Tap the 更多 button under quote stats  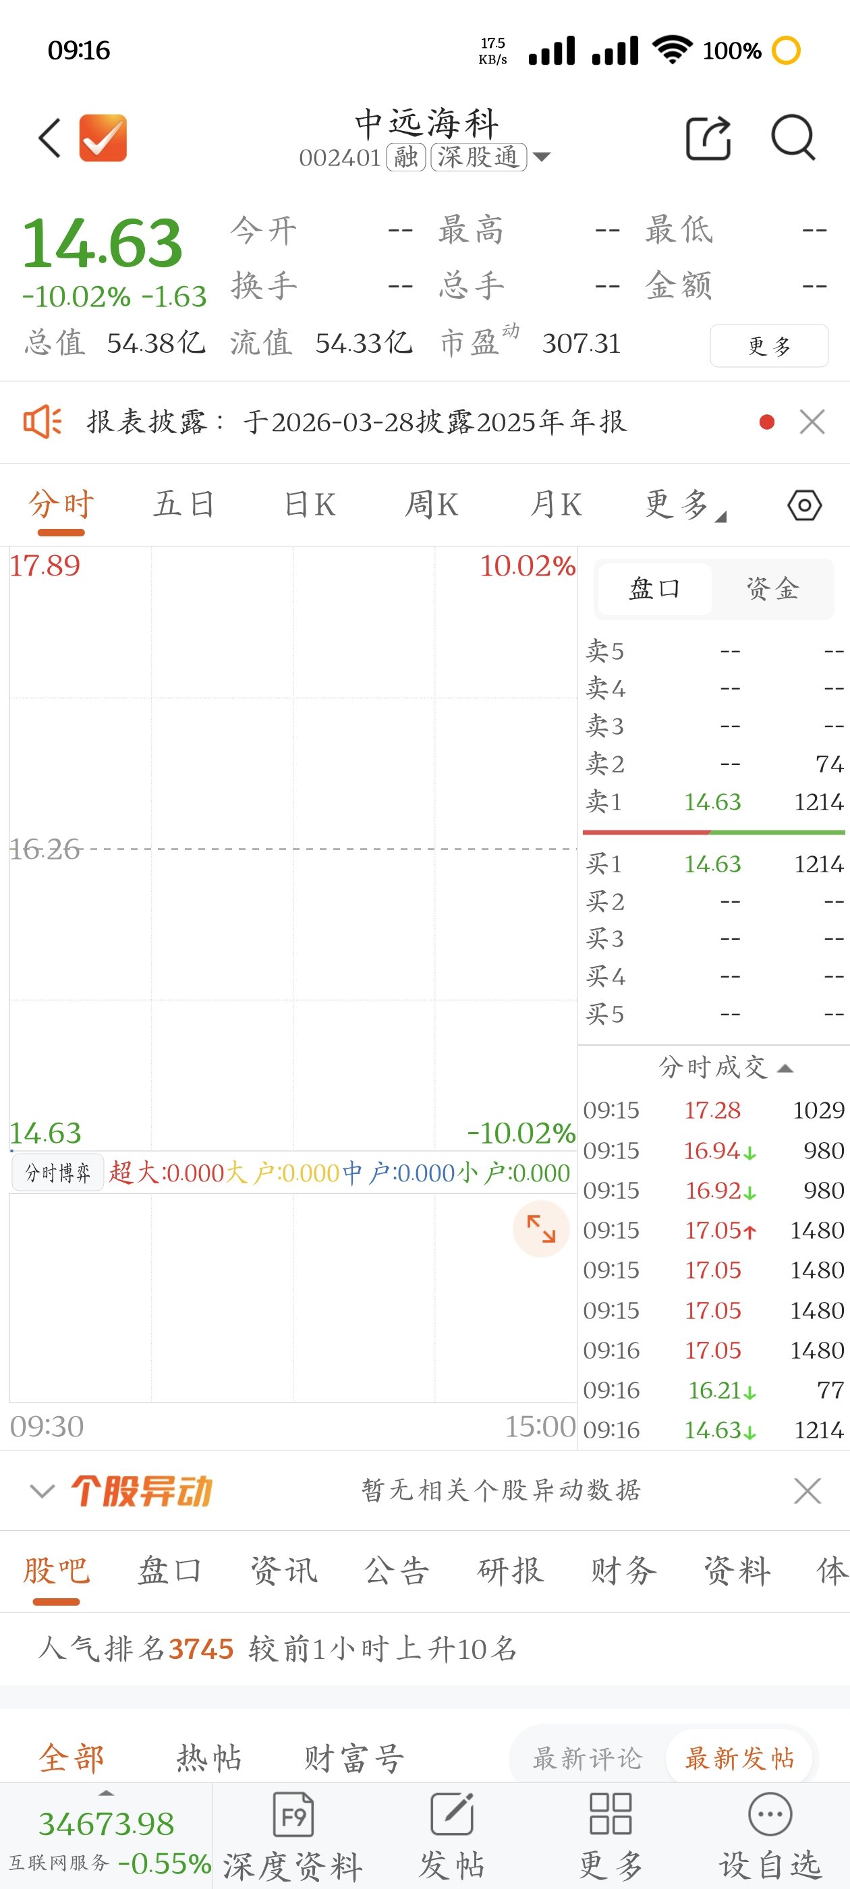pos(768,345)
